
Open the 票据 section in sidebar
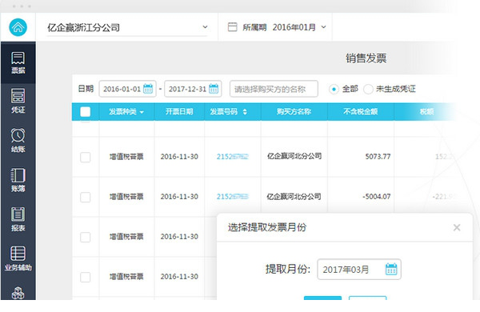[18, 62]
